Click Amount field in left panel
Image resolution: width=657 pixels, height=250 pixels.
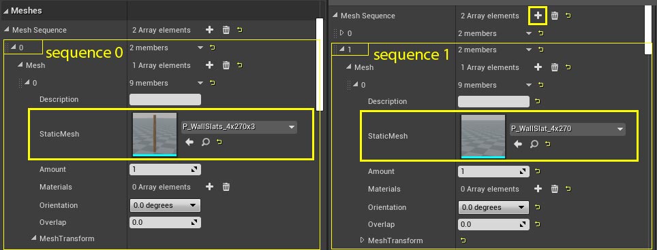[x=165, y=169]
